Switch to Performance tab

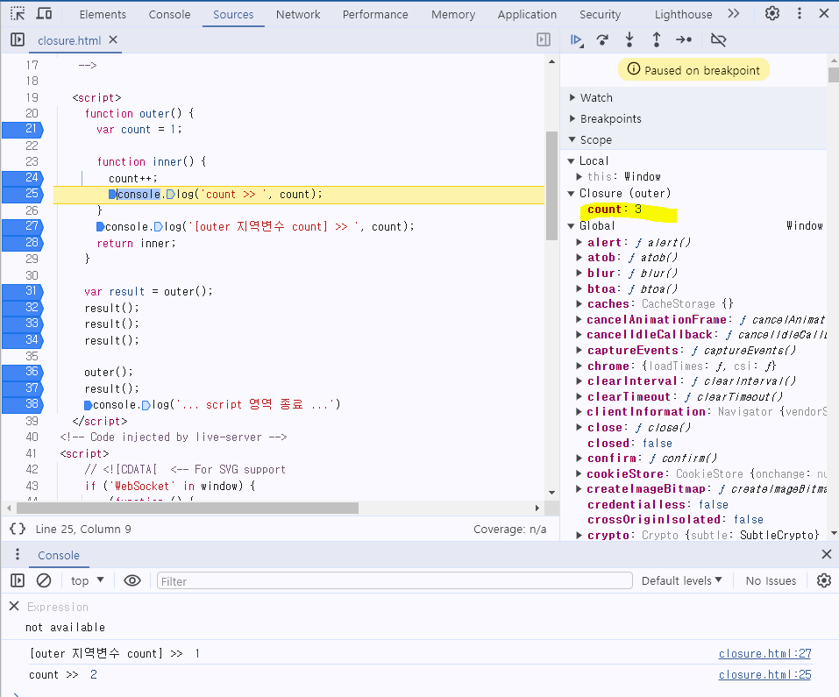click(375, 14)
